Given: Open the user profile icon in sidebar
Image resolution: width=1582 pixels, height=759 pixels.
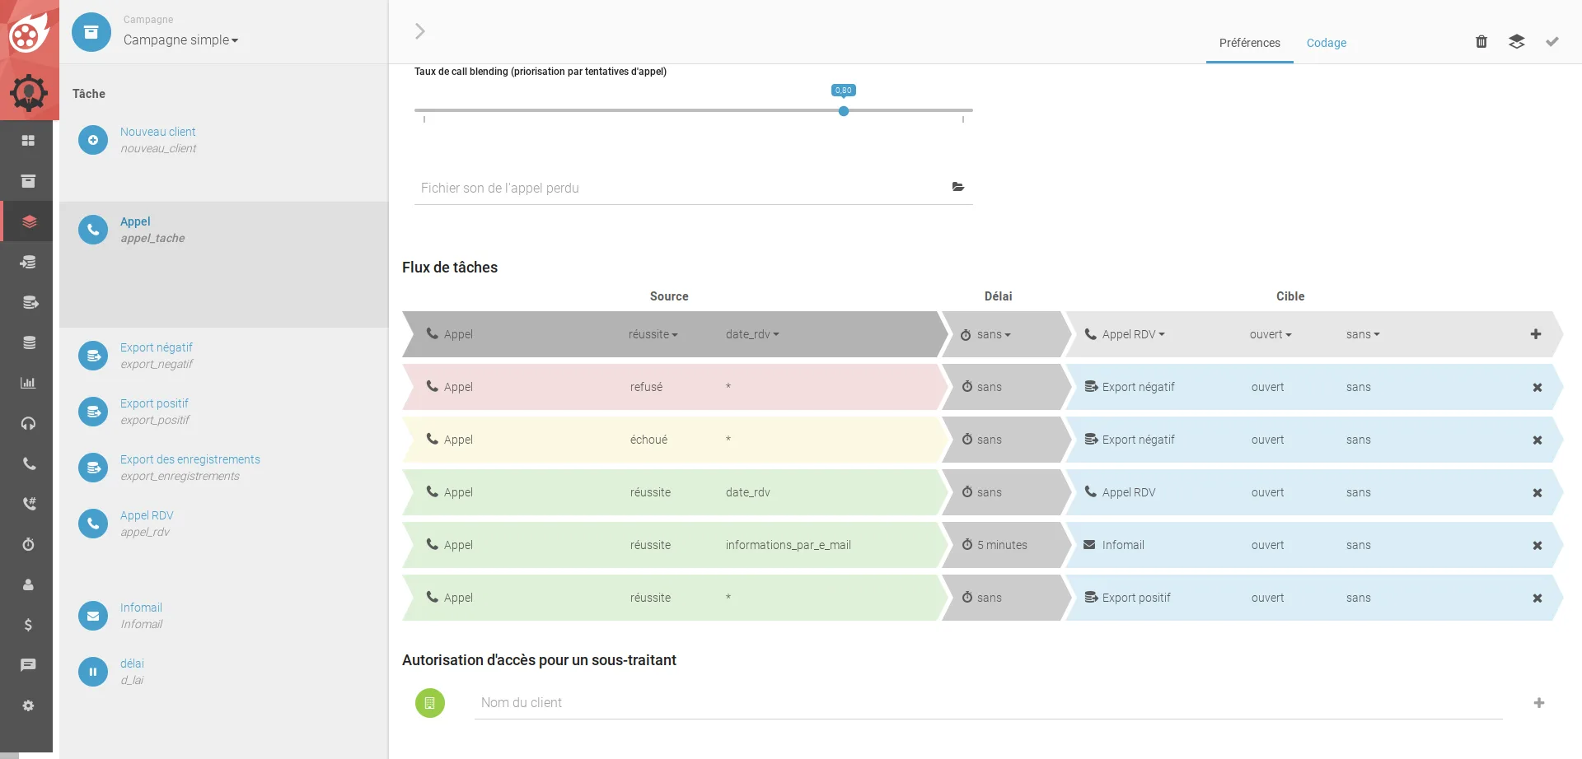Looking at the screenshot, I should tap(28, 584).
